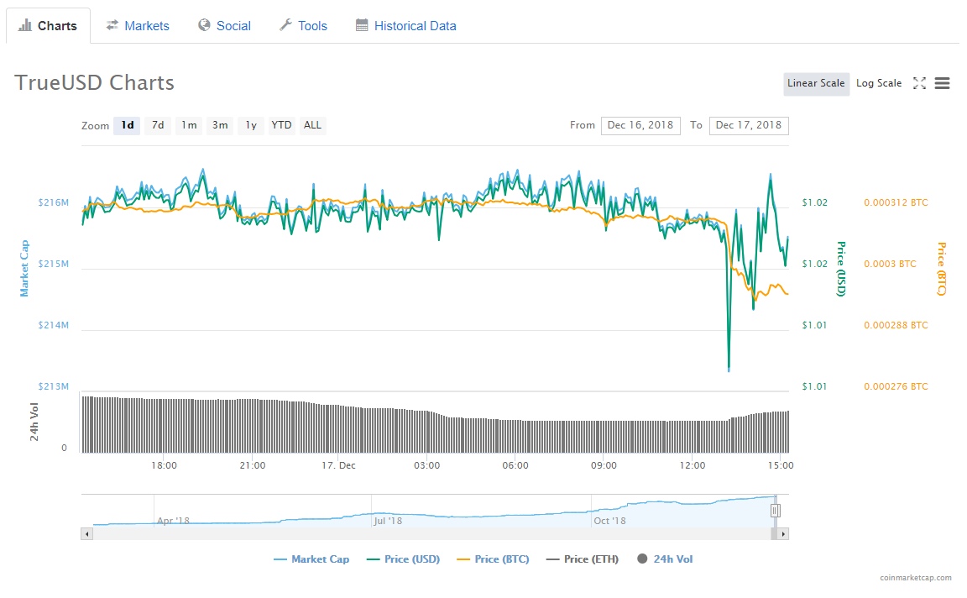Open the To date picker field
The image size is (967, 598).
(749, 125)
